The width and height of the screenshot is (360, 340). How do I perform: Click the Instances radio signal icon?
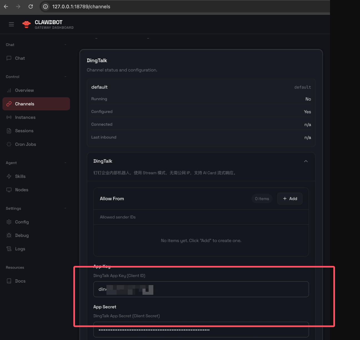click(9, 117)
